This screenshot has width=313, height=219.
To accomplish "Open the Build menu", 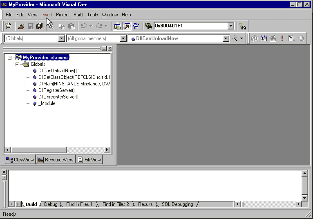I will point(78,15).
